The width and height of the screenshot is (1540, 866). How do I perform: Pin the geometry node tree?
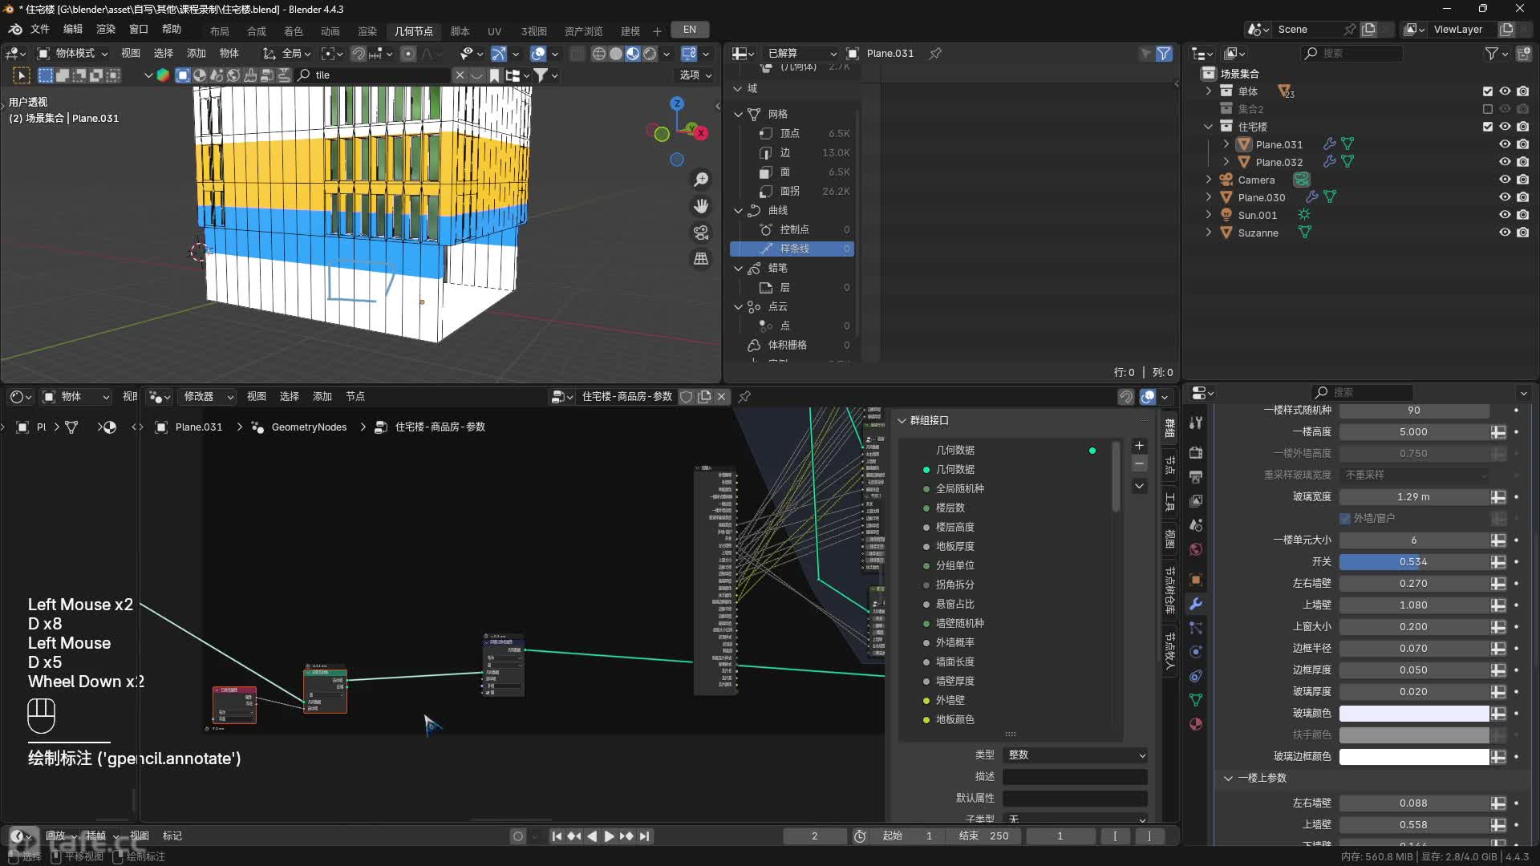point(744,397)
